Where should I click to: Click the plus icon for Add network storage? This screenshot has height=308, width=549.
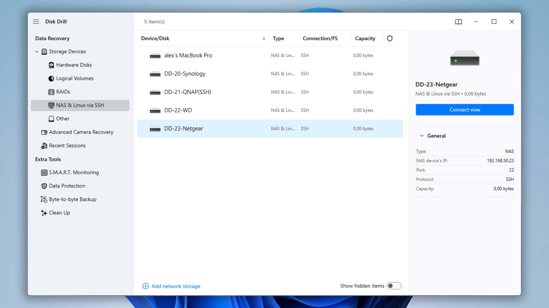[145, 286]
